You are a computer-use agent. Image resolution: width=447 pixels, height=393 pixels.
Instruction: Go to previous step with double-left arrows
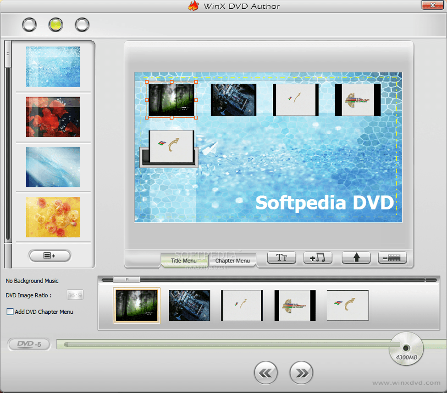266,373
